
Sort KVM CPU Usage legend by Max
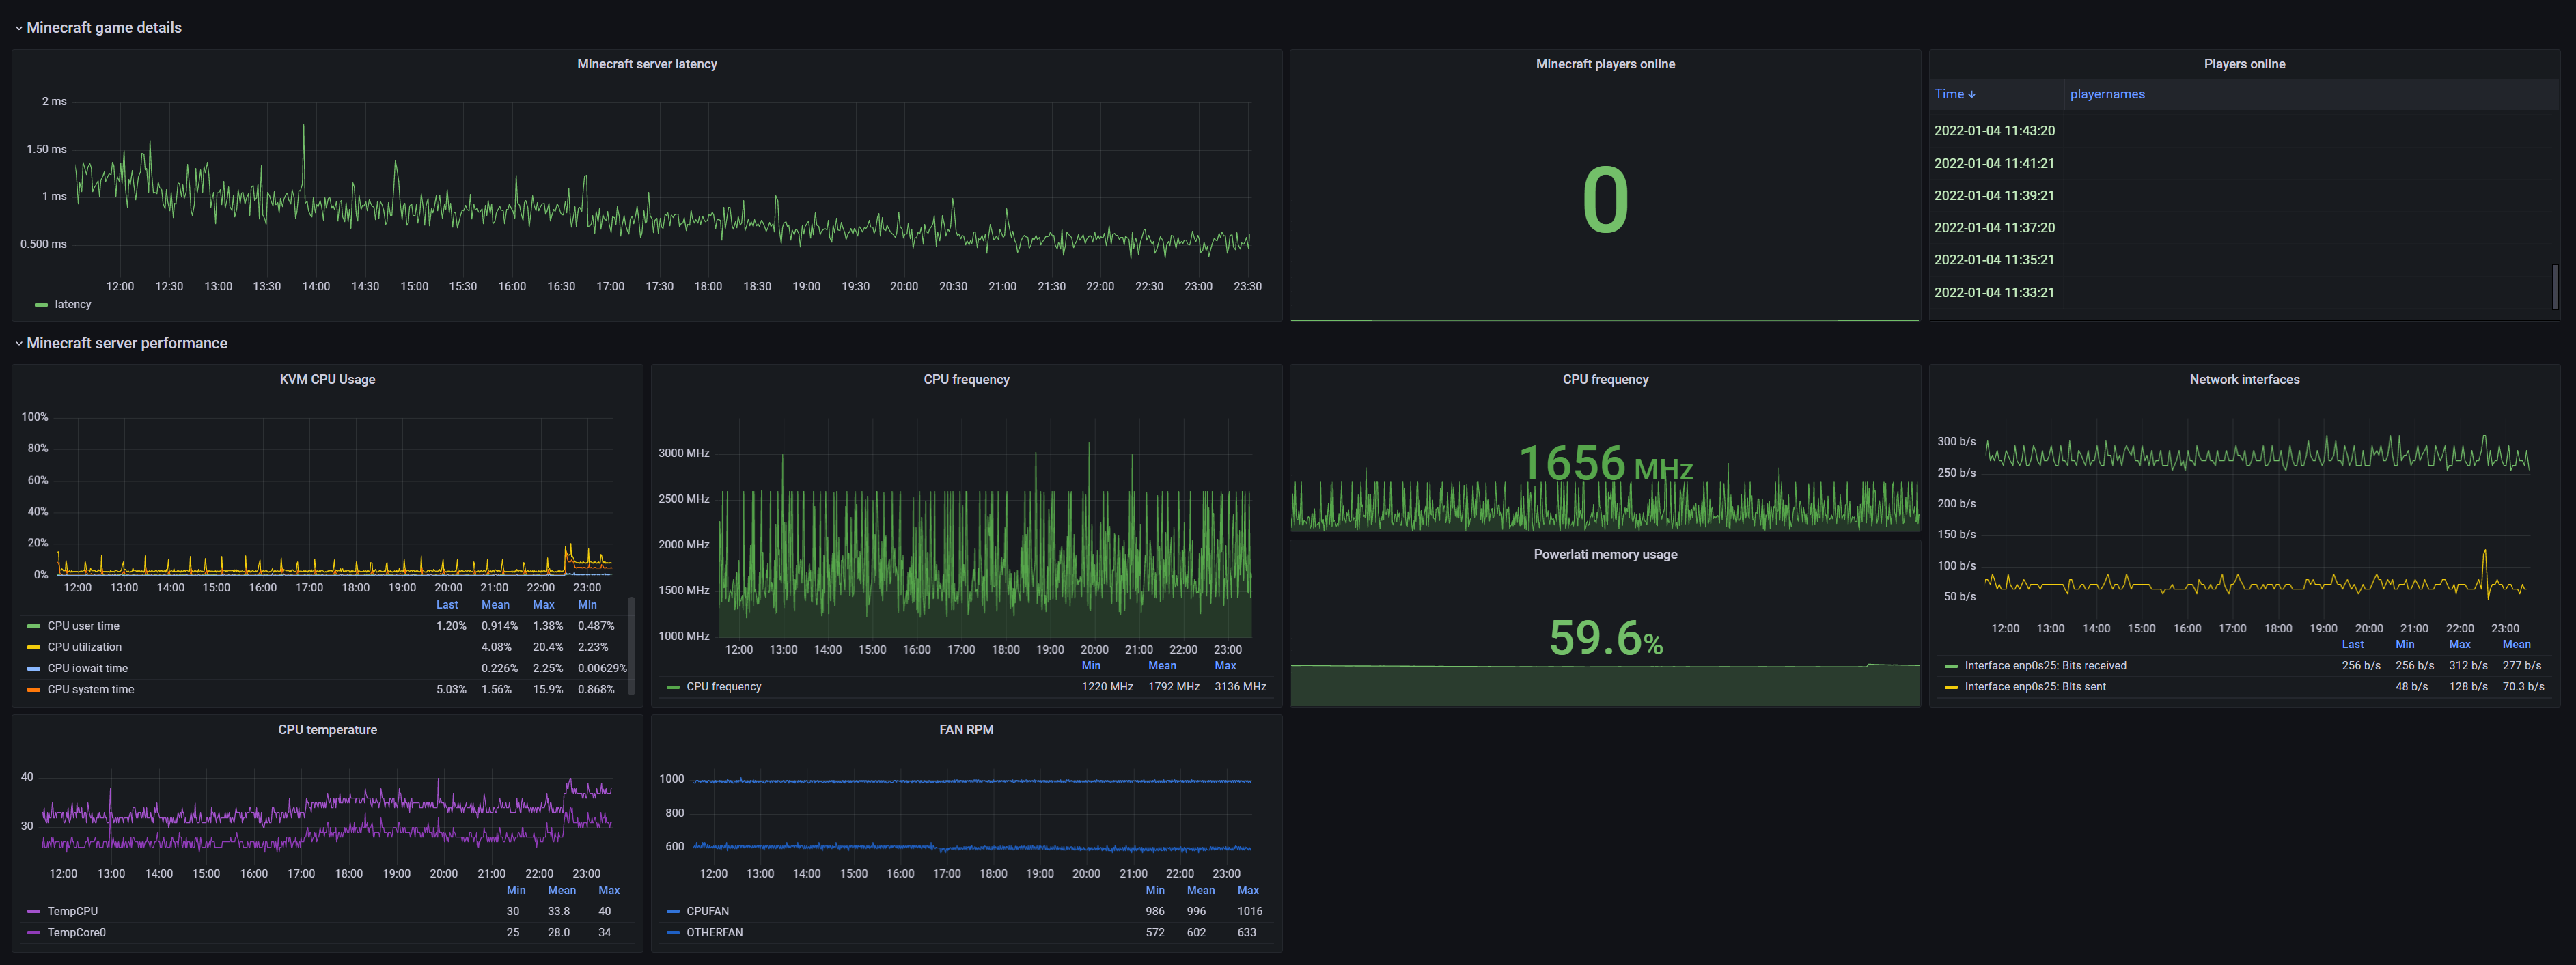[x=543, y=605]
